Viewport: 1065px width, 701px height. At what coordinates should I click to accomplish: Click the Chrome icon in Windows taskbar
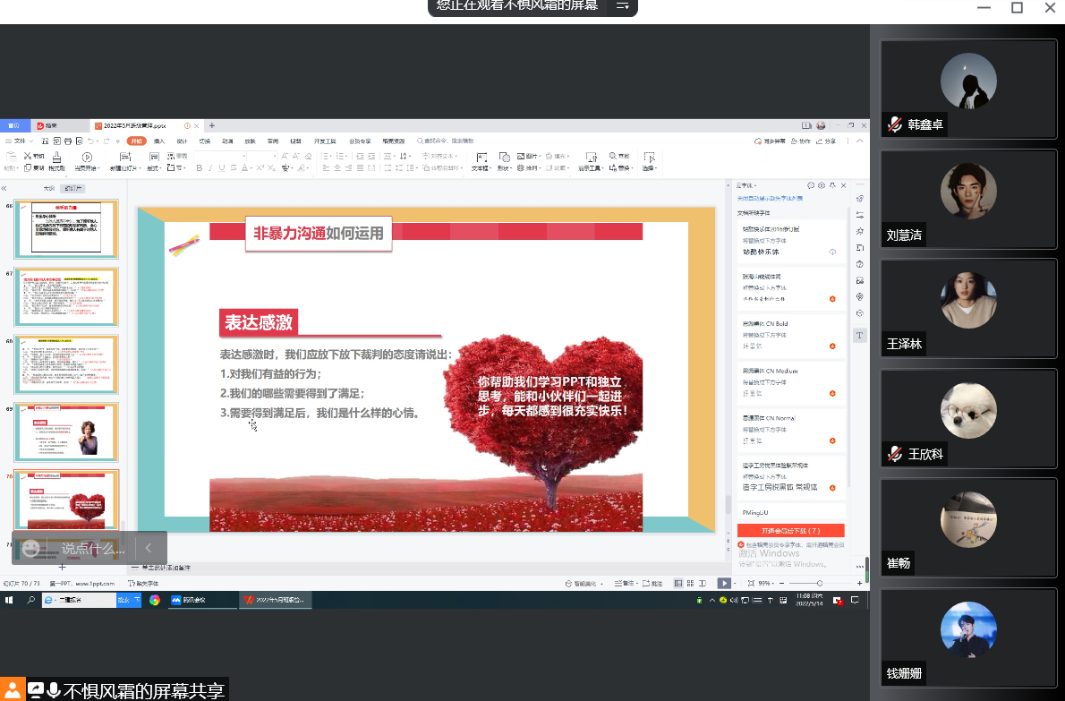tap(155, 600)
